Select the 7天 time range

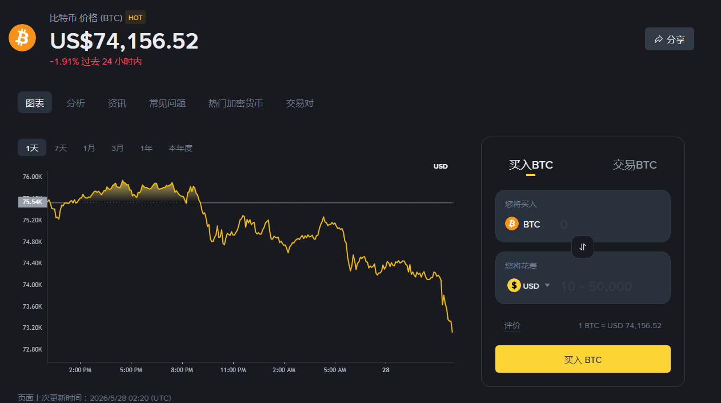point(61,148)
